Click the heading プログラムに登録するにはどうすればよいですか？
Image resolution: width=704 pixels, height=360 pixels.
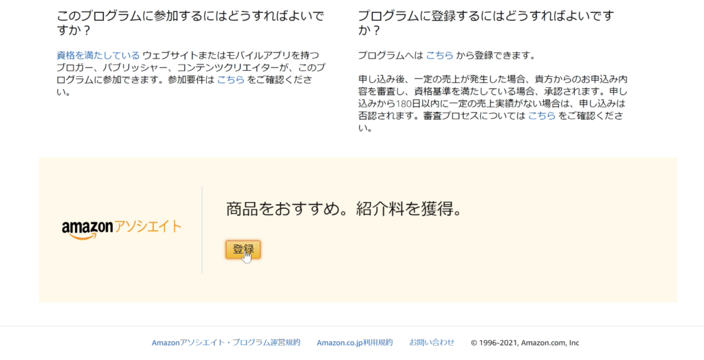tap(486, 23)
